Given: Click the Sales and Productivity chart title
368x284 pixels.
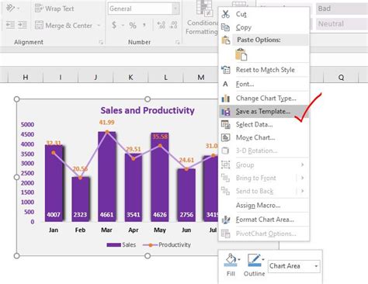Looking at the screenshot, I should (148, 110).
